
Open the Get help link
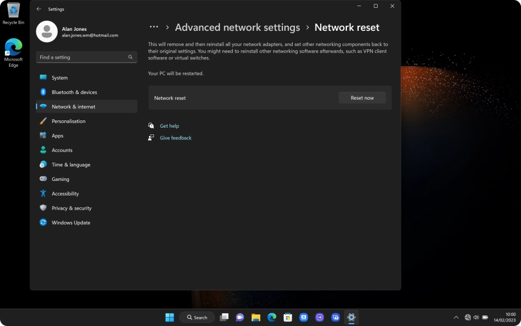(169, 126)
